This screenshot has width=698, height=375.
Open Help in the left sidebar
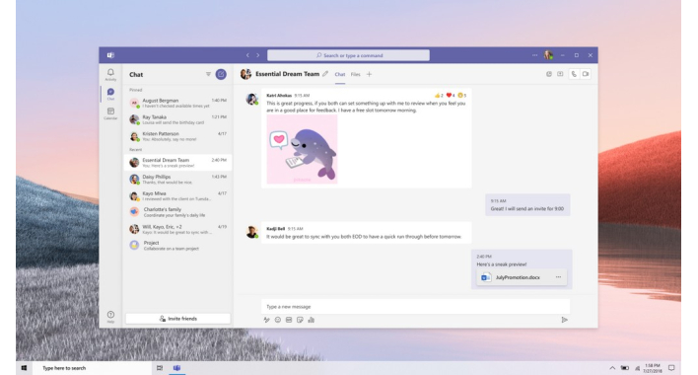coord(110,316)
